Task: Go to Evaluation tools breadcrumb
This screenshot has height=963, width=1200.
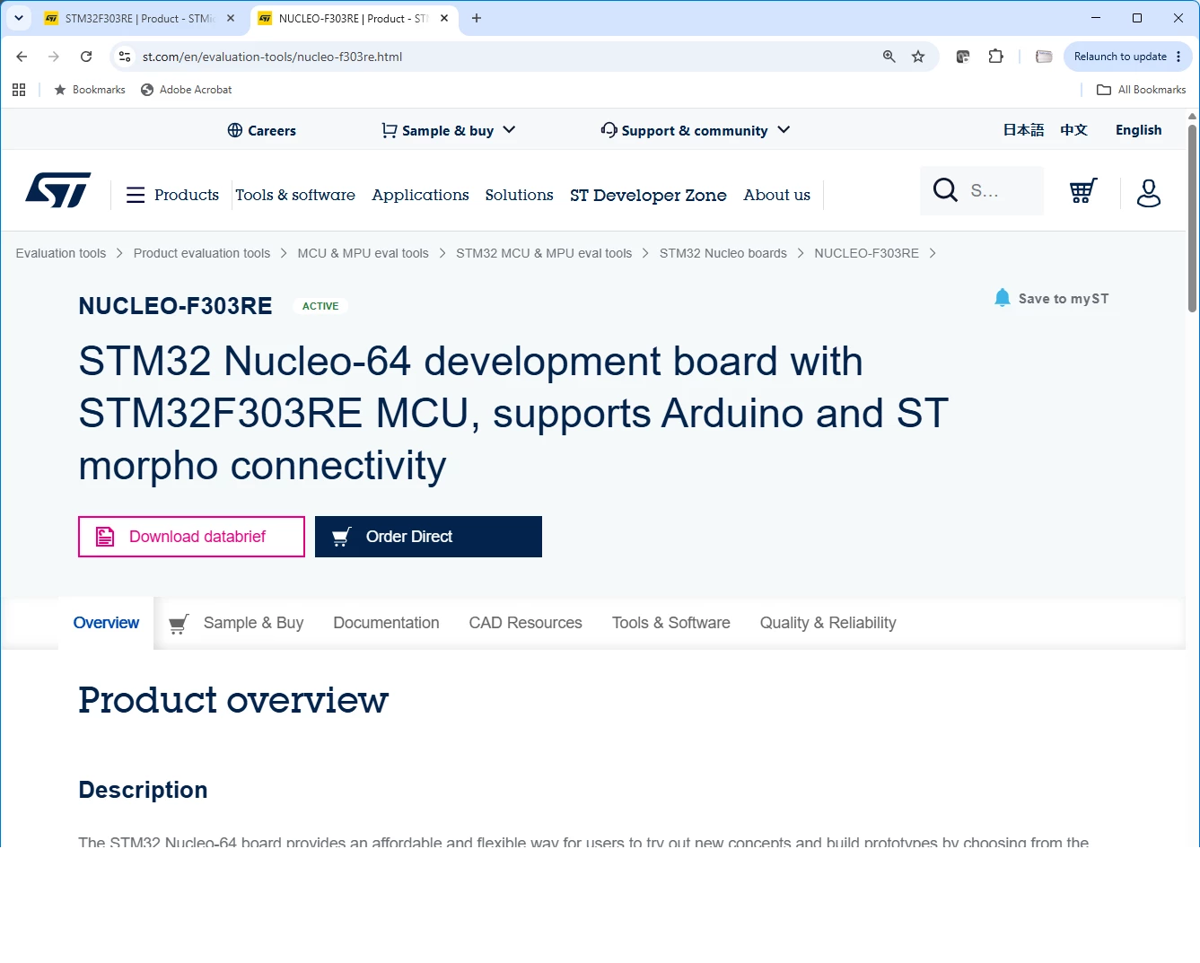Action: click(x=60, y=253)
